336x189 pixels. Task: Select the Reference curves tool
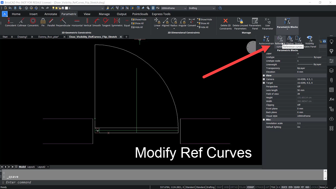[x=280, y=41]
